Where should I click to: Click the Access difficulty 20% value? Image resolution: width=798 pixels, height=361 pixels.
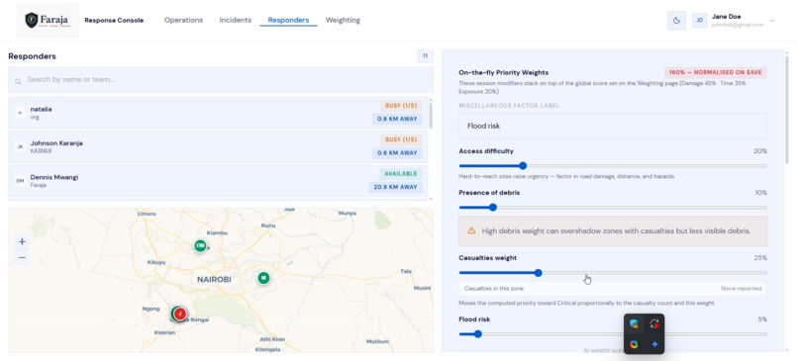click(x=760, y=151)
